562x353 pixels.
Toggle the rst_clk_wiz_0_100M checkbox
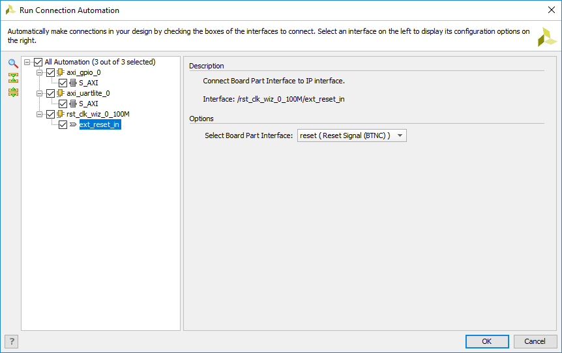(x=51, y=114)
